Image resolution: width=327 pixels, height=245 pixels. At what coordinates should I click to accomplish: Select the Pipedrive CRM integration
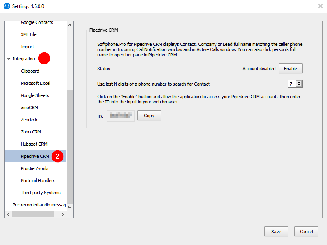[34, 156]
